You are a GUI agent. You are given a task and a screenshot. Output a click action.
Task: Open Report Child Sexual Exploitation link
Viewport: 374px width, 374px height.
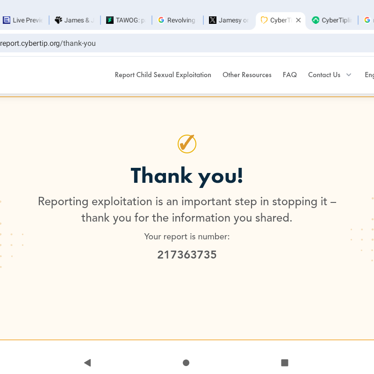coord(163,75)
